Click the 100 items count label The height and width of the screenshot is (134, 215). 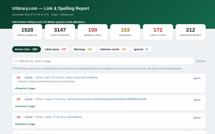(x=201, y=61)
